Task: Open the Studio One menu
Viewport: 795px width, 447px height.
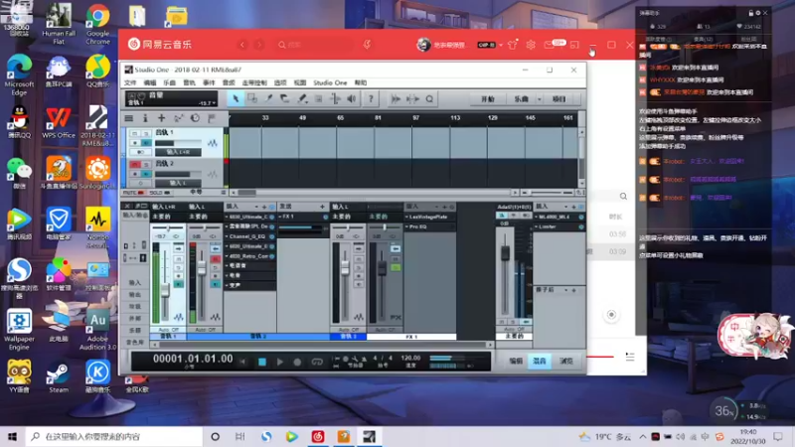Action: tap(330, 82)
